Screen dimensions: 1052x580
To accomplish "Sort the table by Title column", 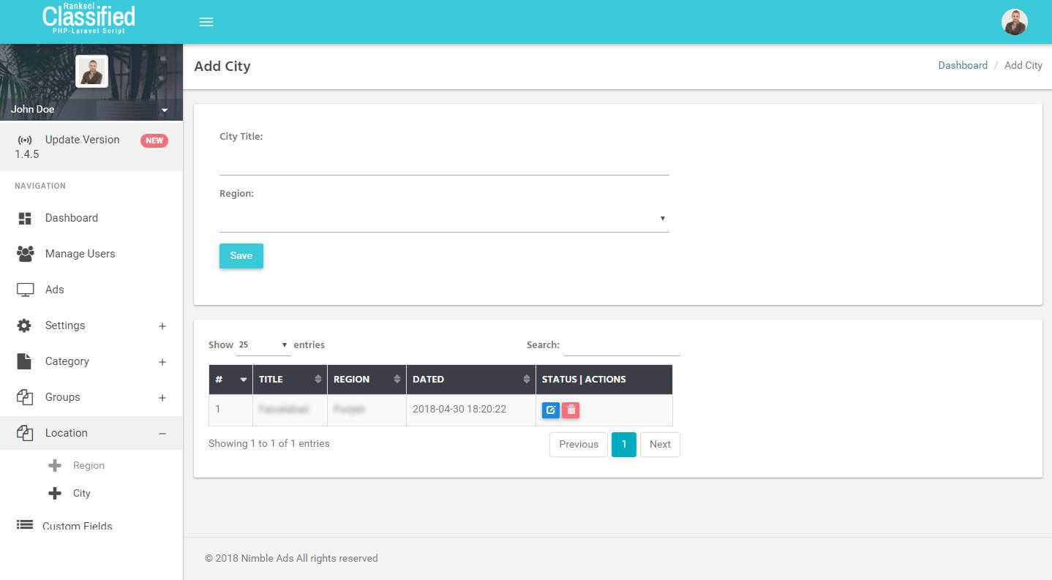I will tap(290, 380).
